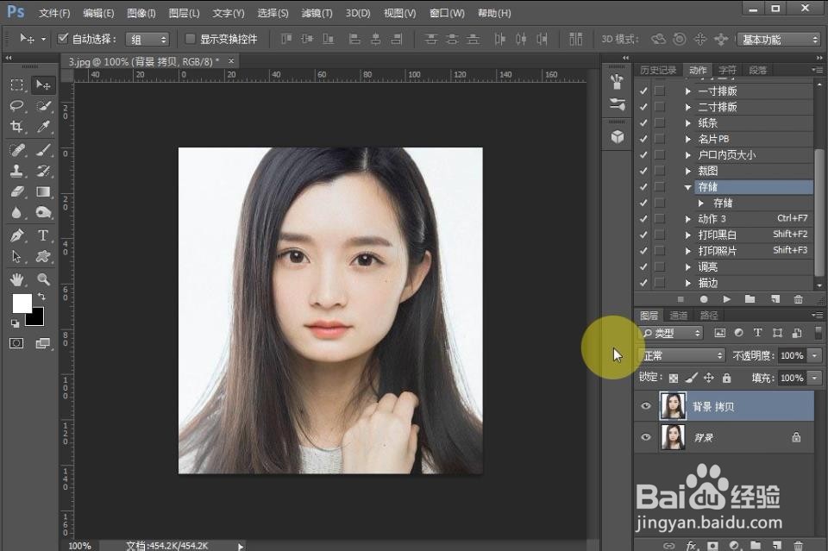
Task: Swap foreground and background colors
Action: pyautogui.click(x=41, y=297)
